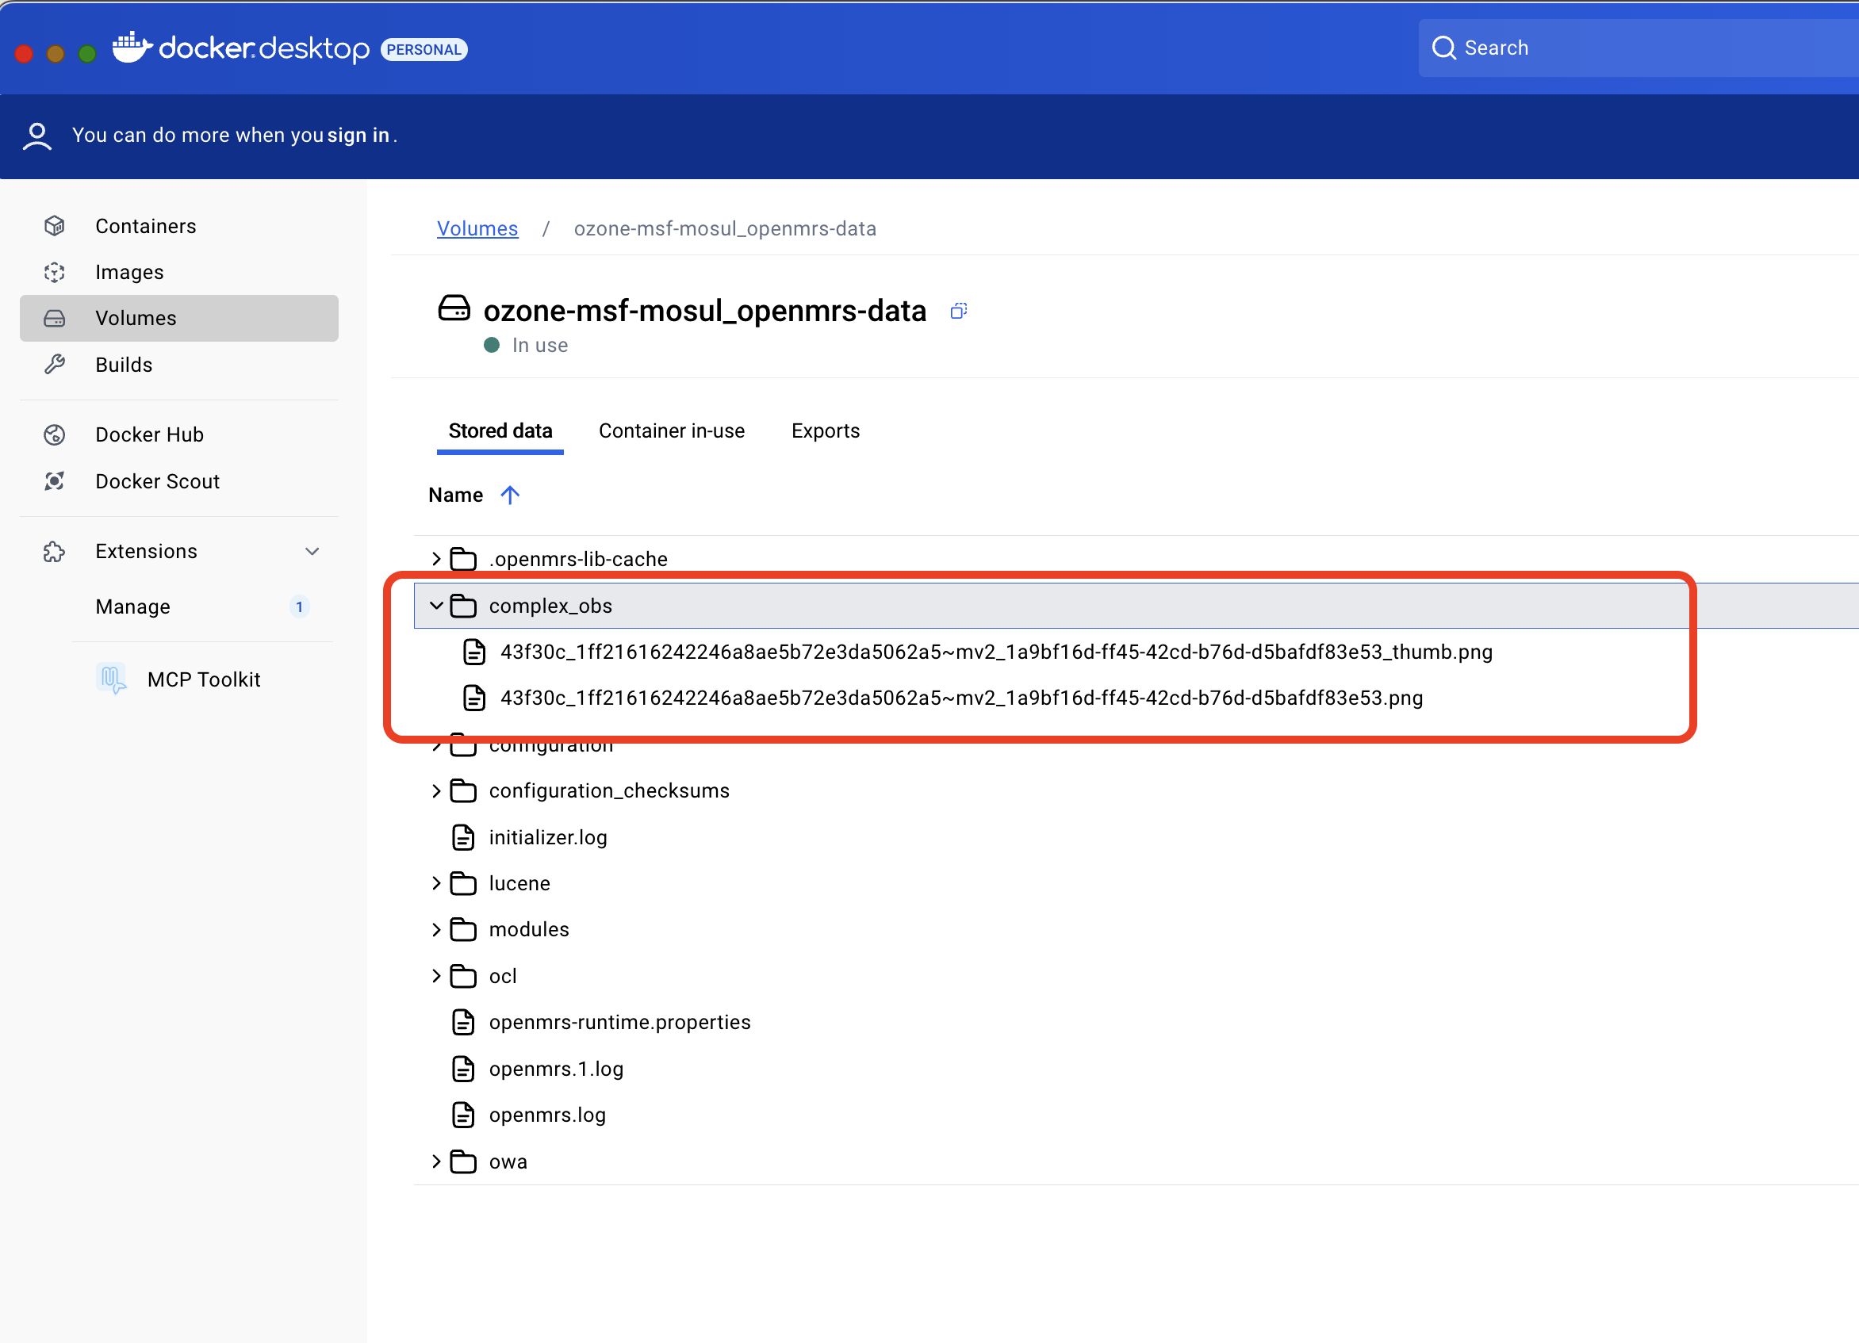Viewport: 1859px width, 1343px height.
Task: Select the file ending in d5bafdf83e53.png
Action: 960,698
